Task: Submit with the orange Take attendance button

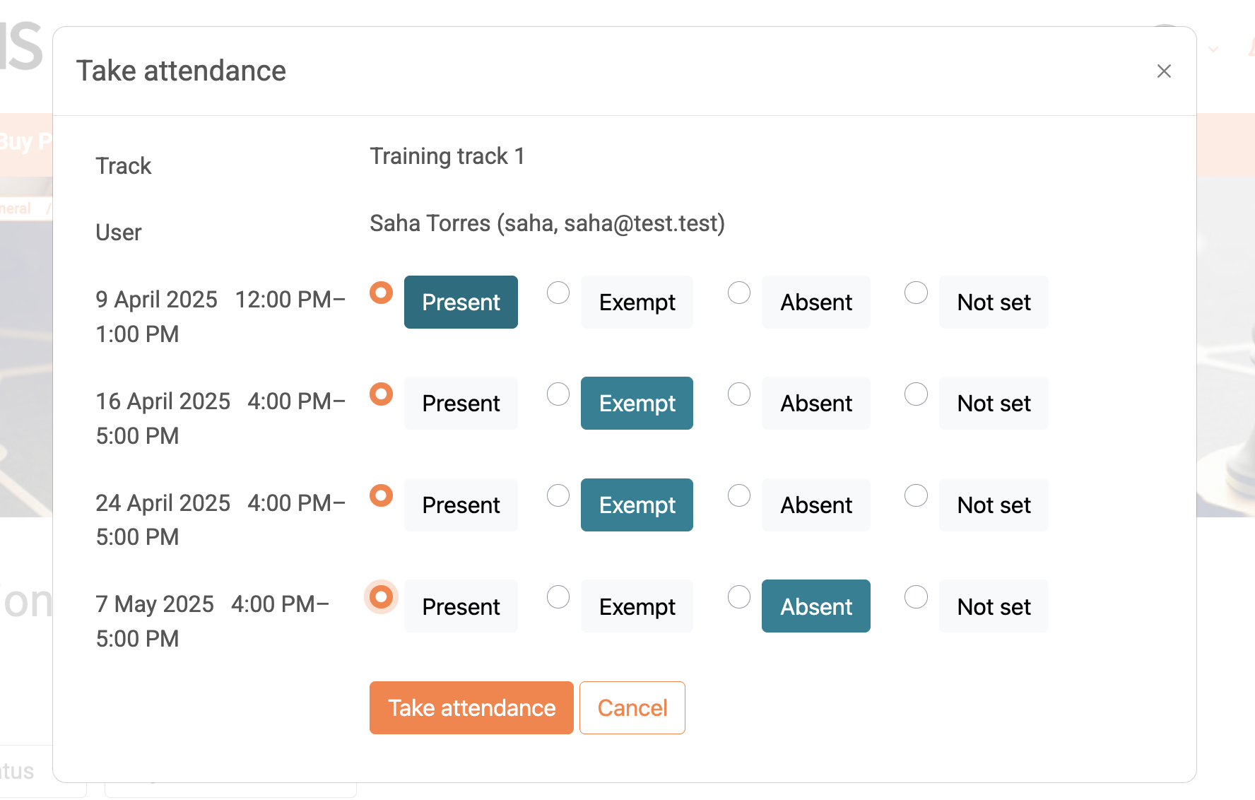Action: click(471, 707)
